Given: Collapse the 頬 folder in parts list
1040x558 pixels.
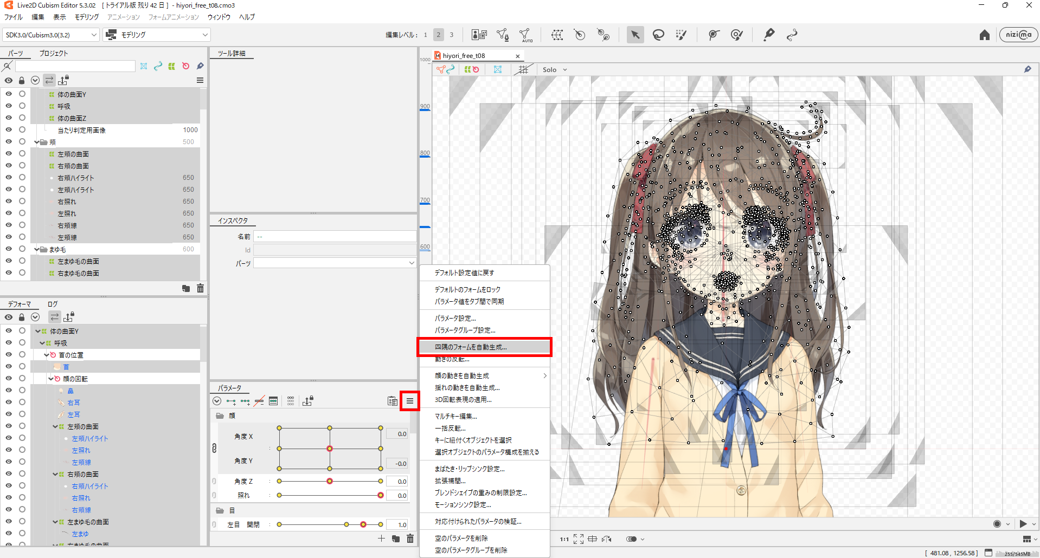Looking at the screenshot, I should point(37,142).
